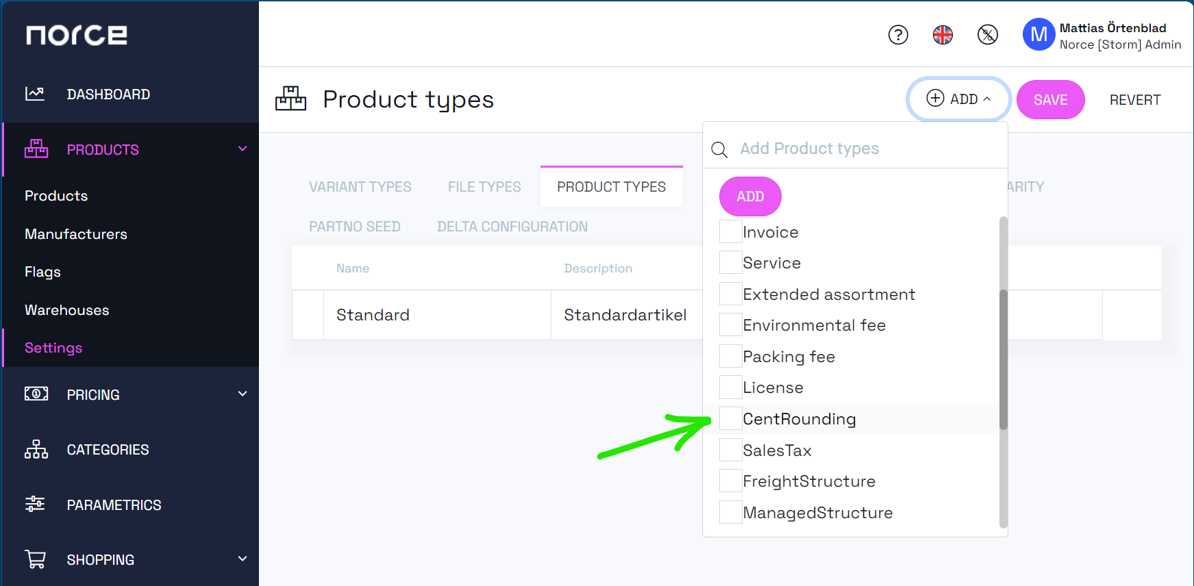Click the pink ADD button in dropdown
Viewport: 1194px width, 586px height.
(x=750, y=196)
